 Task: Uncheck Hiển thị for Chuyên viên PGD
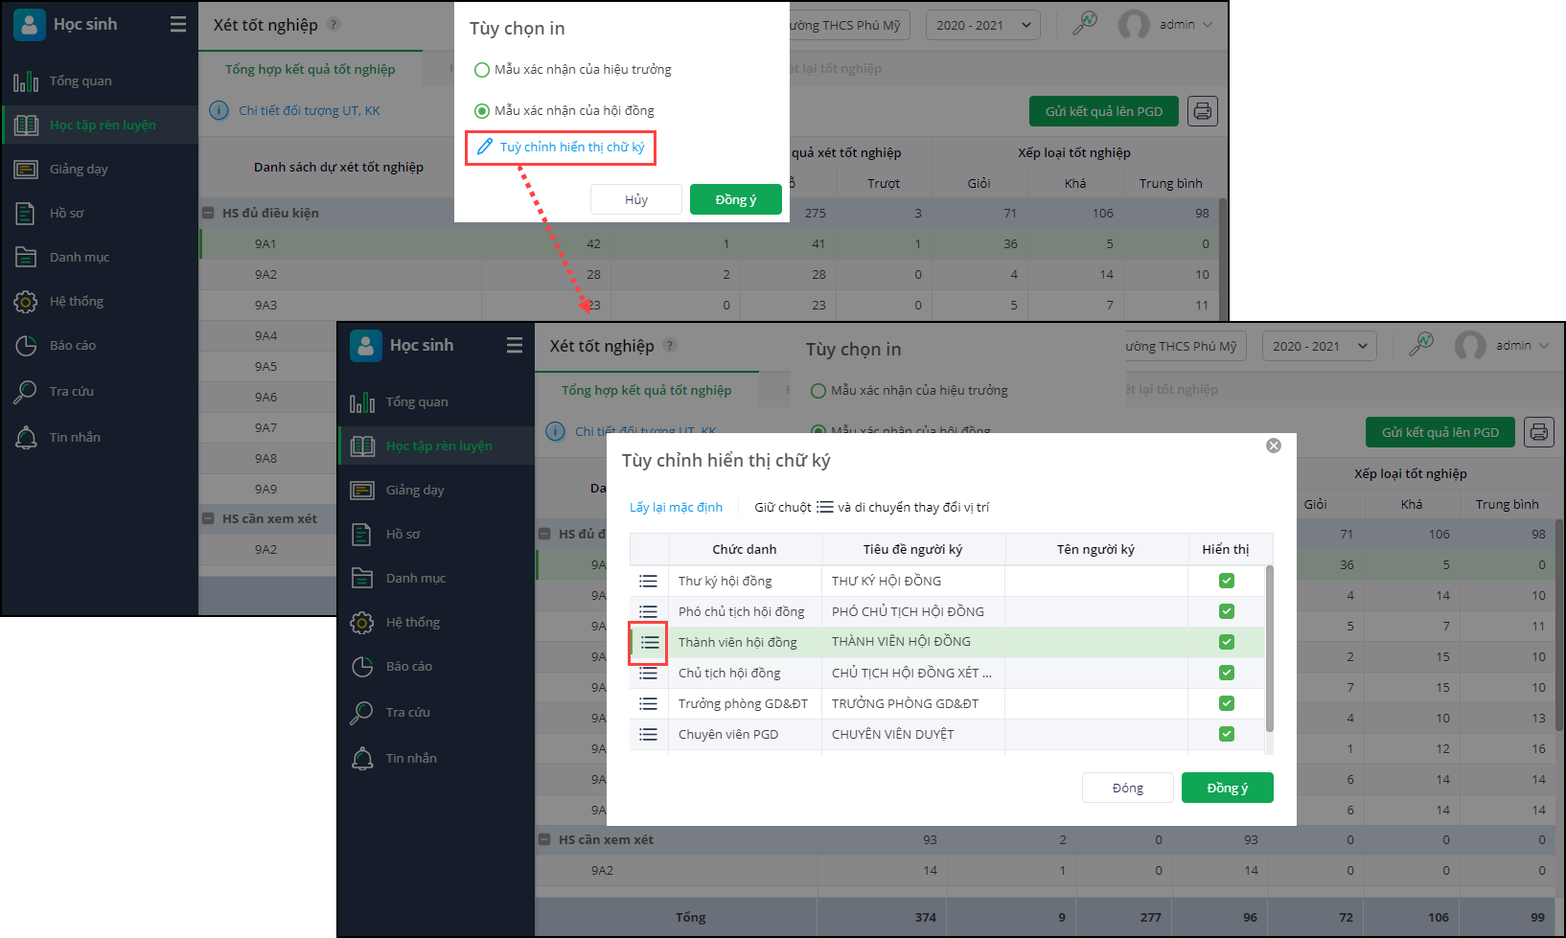(1227, 734)
